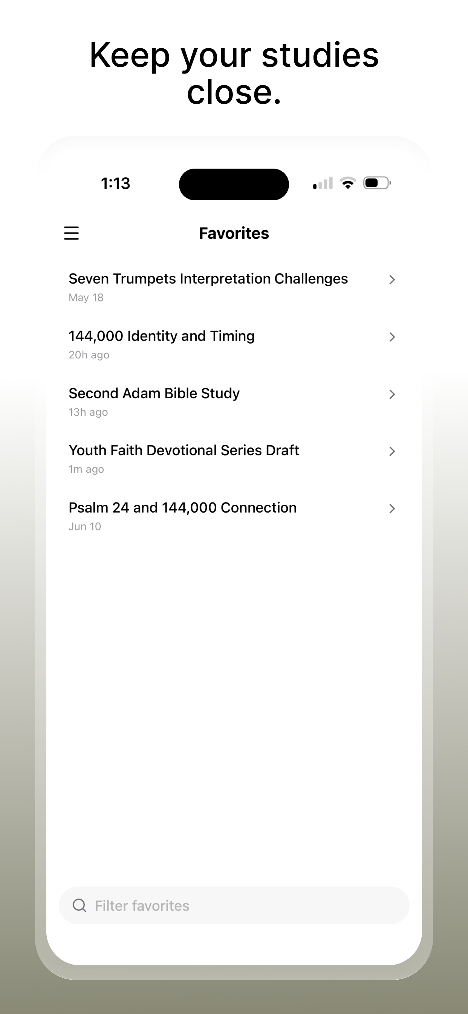The width and height of the screenshot is (468, 1014).
Task: Expand Second Adam Bible Study chevron
Action: coord(392,394)
